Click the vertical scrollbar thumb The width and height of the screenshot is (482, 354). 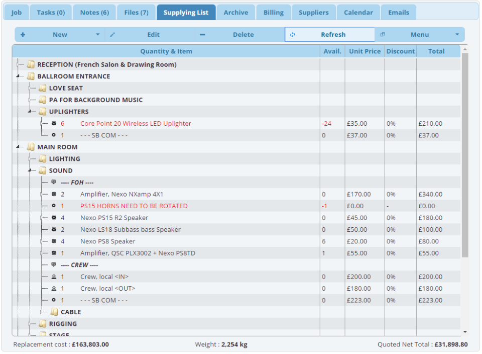click(465, 155)
